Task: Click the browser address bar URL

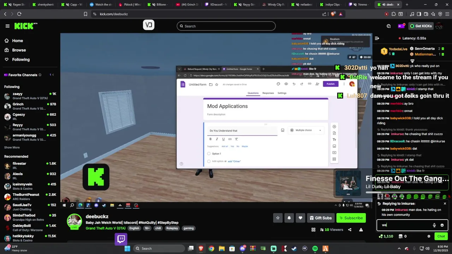Action: [114, 14]
